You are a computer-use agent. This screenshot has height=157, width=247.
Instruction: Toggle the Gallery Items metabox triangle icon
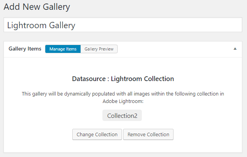point(235,49)
